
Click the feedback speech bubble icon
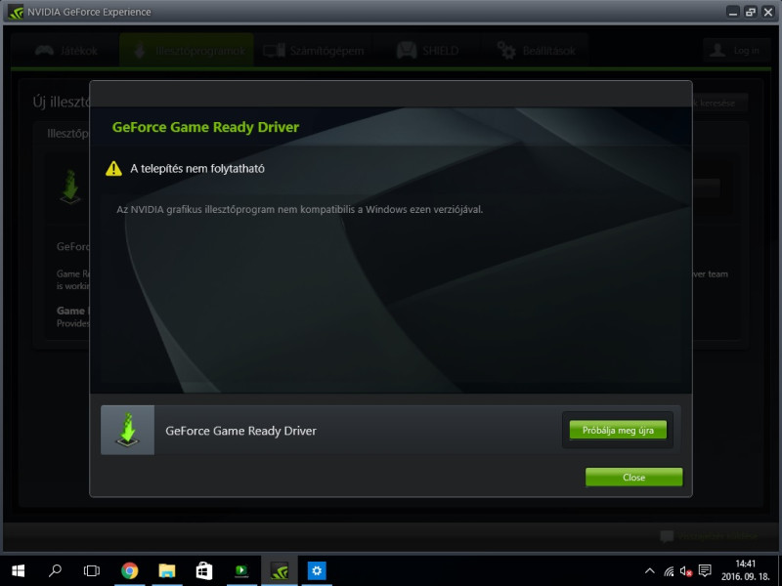[667, 536]
